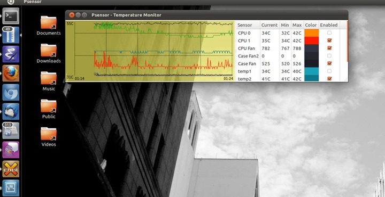Select the Case Fan2 sensor name
This screenshot has height=197, width=385.
tap(248, 56)
